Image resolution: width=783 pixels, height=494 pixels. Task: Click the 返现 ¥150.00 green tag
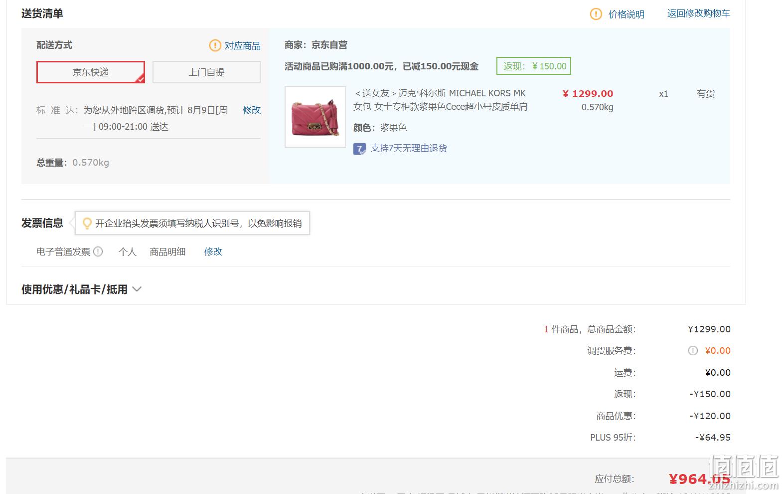click(533, 66)
